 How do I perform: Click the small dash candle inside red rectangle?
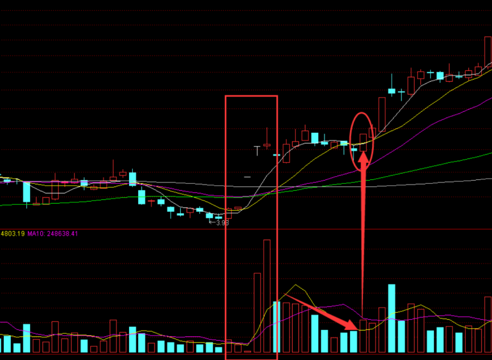[247, 175]
